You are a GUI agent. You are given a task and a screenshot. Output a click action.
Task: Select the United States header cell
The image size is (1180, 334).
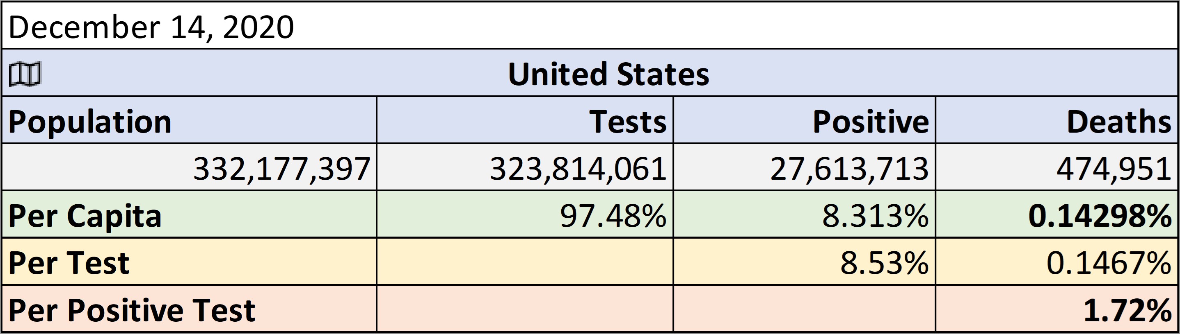click(590, 72)
